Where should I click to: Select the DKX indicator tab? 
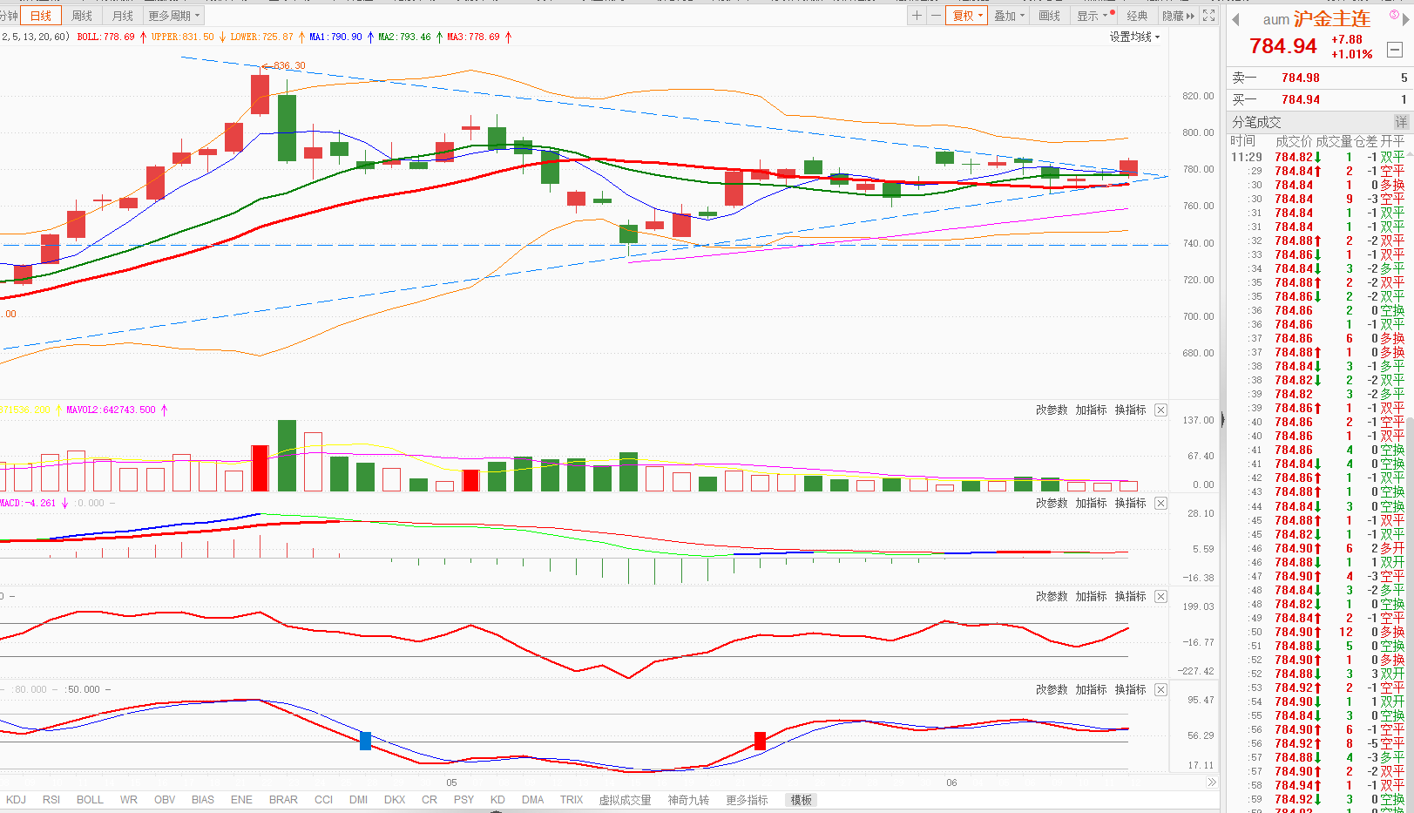click(395, 800)
